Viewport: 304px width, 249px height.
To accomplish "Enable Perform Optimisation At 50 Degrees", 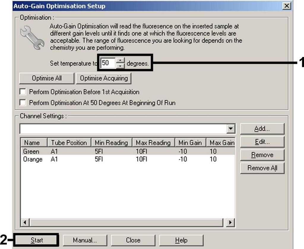I will [23, 102].
